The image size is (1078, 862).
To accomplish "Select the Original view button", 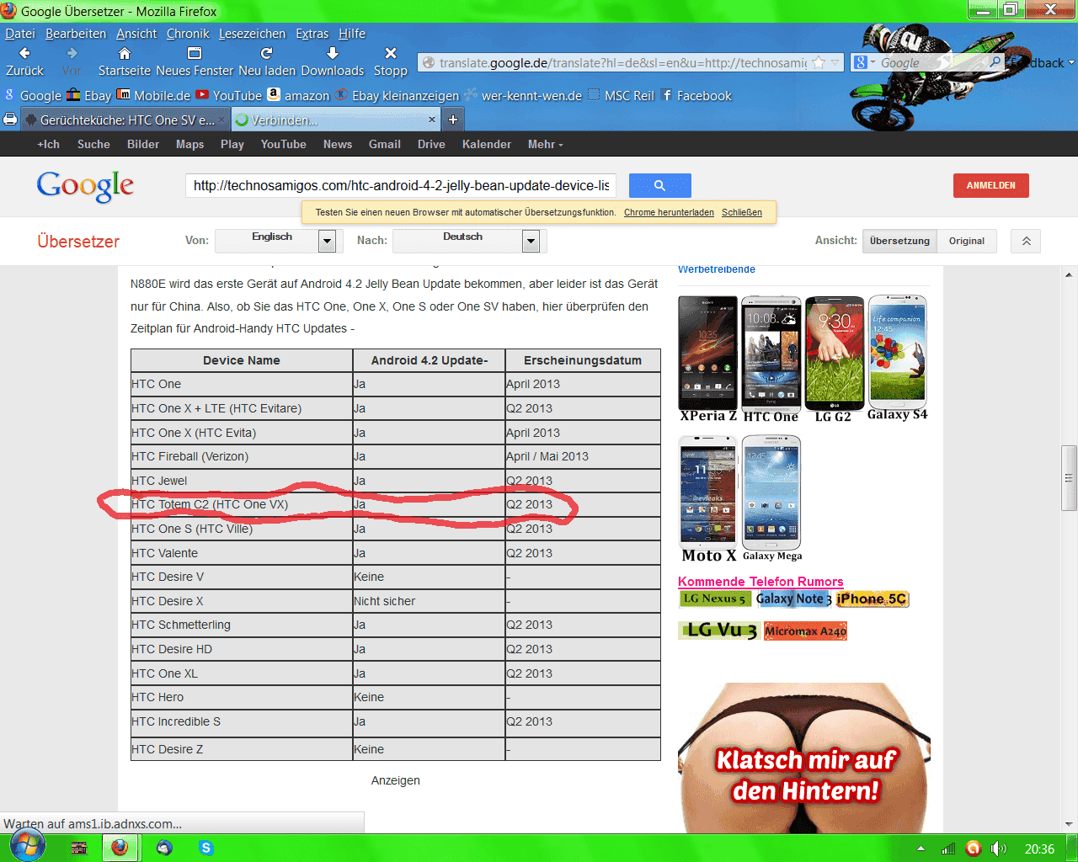I will [x=967, y=241].
